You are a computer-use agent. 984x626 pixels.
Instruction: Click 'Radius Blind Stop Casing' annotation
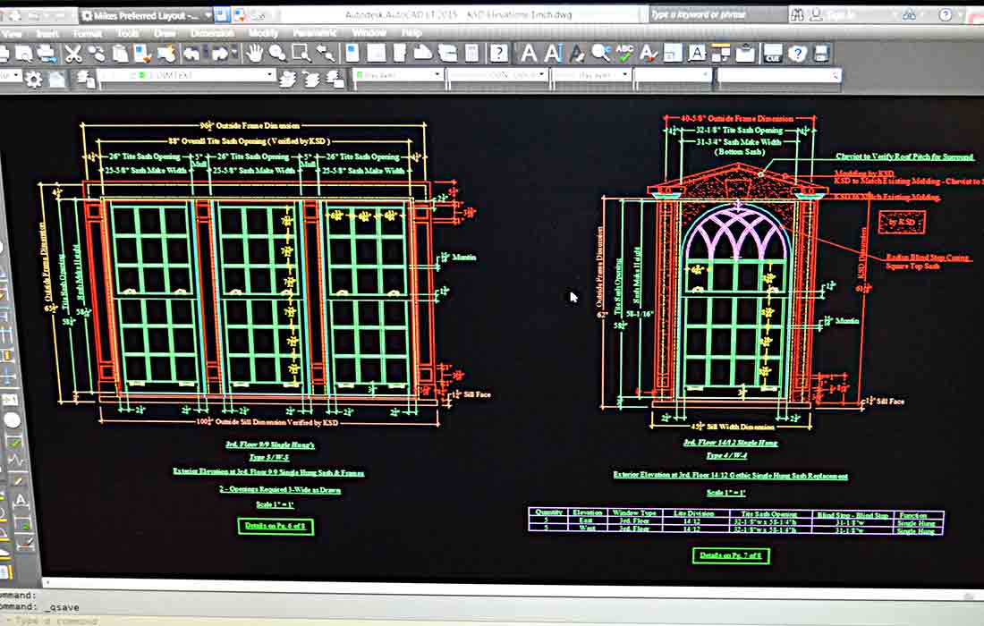[x=928, y=258]
